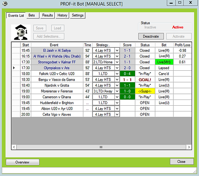Select the El Jaish v Al Sailiya event
The image size is (199, 176).
(57, 51)
